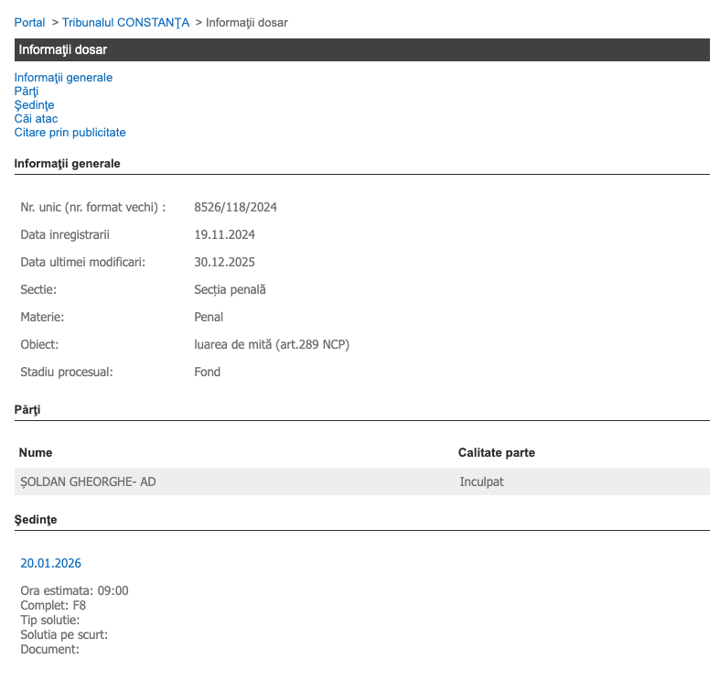
Task: Navigate to Căi atac link
Action: 36,119
